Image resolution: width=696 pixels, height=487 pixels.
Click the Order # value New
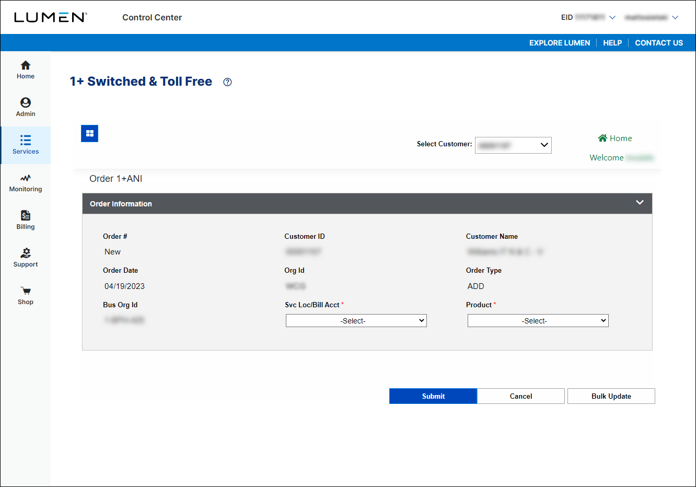coord(112,252)
